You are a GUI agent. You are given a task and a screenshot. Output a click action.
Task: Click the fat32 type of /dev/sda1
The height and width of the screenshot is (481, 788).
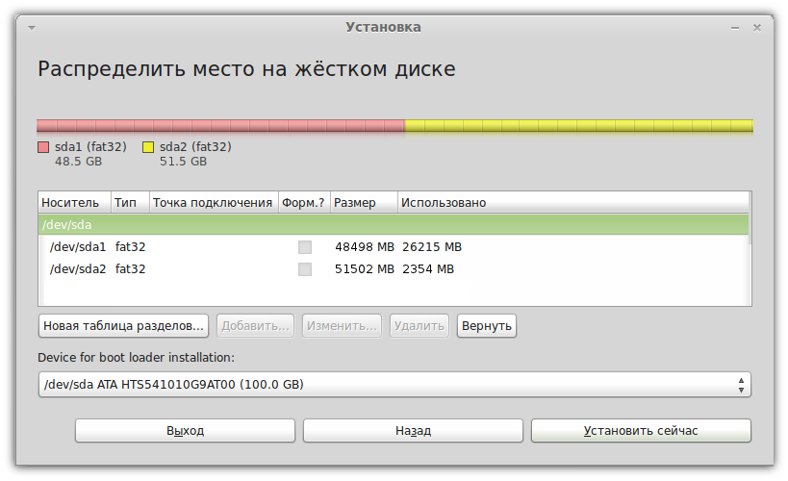(x=130, y=247)
